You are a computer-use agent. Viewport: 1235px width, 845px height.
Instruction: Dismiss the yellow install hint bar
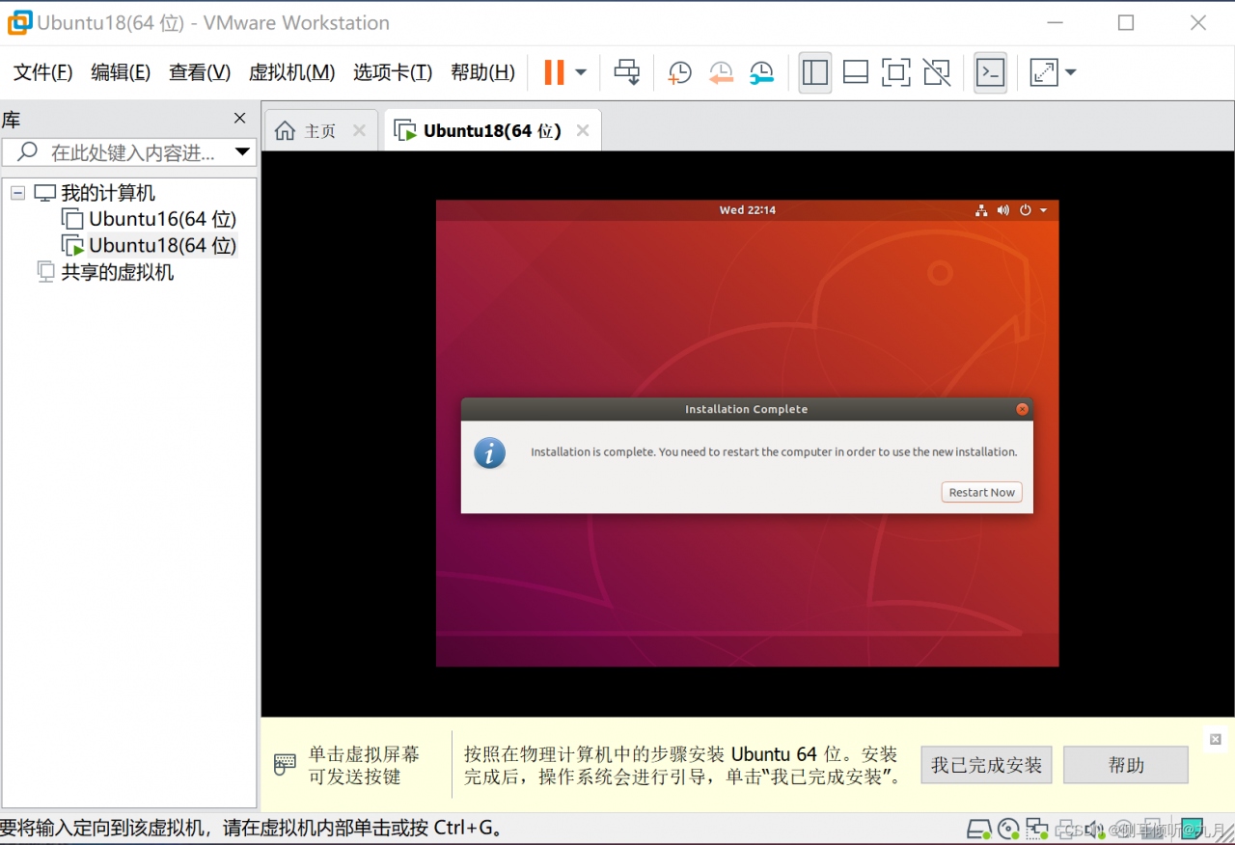click(1216, 739)
